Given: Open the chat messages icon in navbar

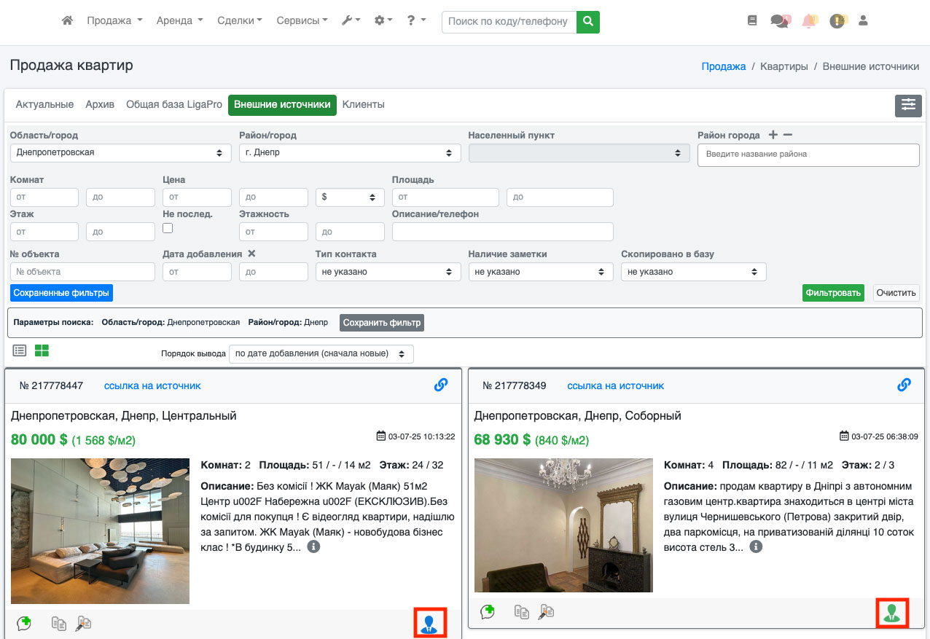Looking at the screenshot, I should pyautogui.click(x=780, y=21).
